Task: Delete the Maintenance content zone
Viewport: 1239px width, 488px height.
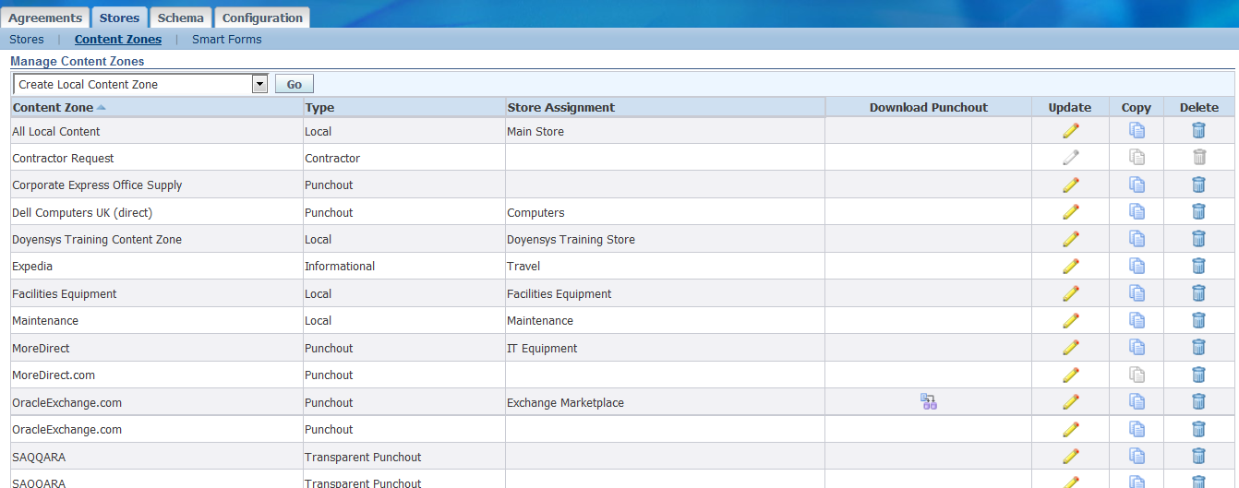Action: pos(1198,320)
